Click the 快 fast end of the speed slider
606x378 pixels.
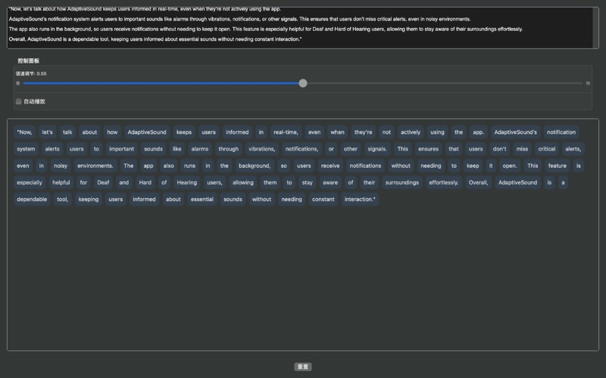tap(588, 83)
